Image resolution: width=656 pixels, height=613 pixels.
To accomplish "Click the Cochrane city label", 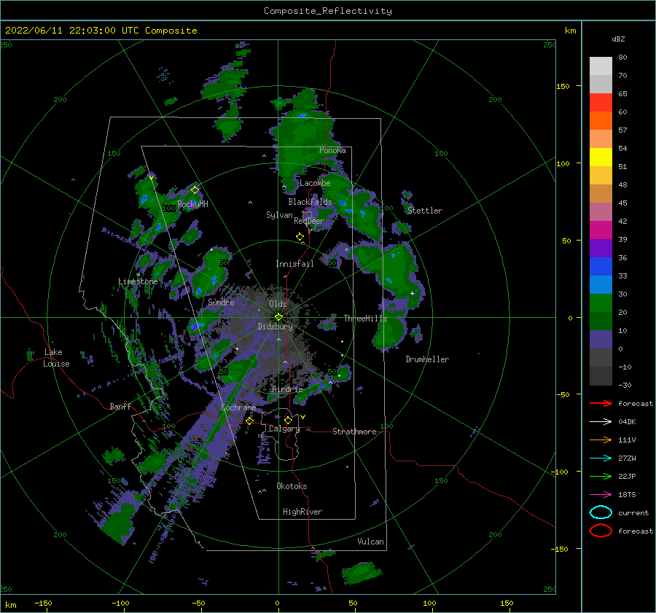I will 238,407.
